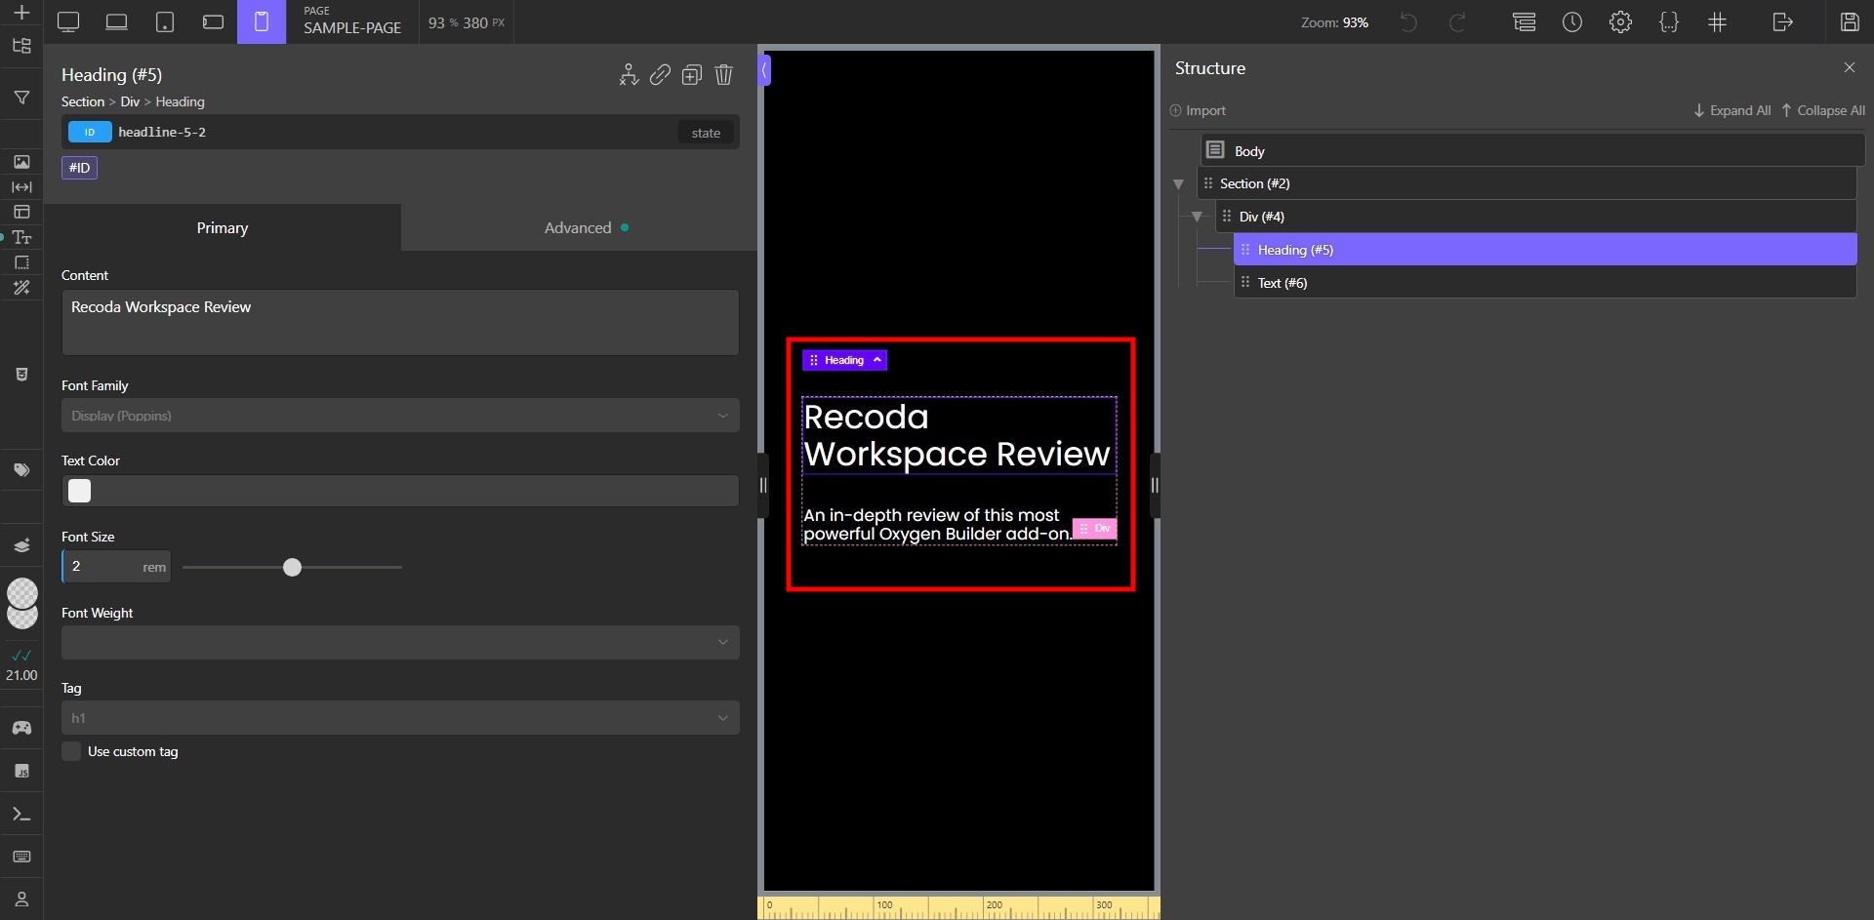The width and height of the screenshot is (1874, 920).
Task: Switch to the Advanced tab
Action: tap(580, 227)
